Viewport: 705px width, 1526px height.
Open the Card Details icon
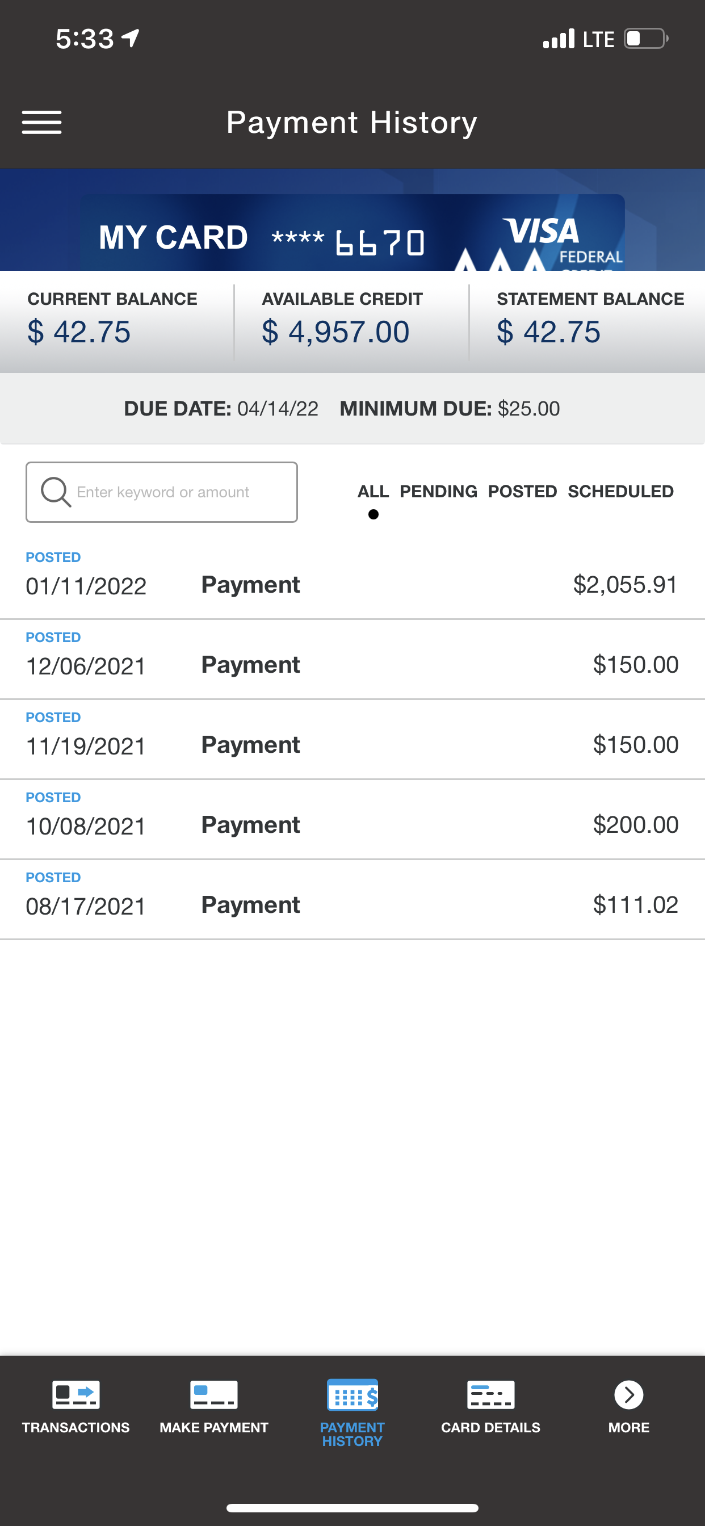tap(490, 1394)
